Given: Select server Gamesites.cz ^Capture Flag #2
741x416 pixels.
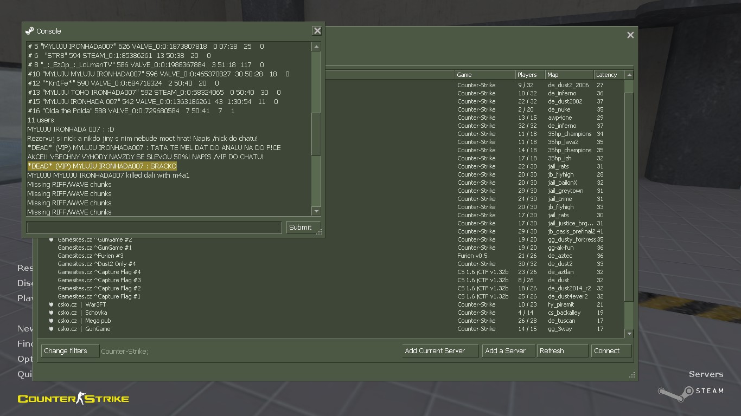Looking at the screenshot, I should 99,288.
